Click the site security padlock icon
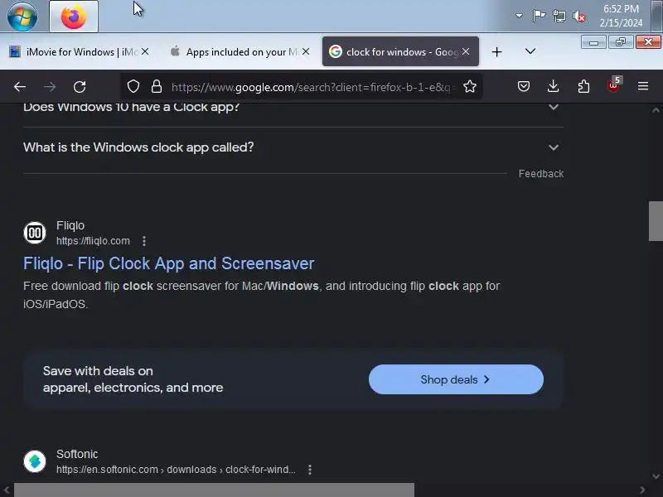Image resolution: width=663 pixels, height=497 pixels. (157, 87)
